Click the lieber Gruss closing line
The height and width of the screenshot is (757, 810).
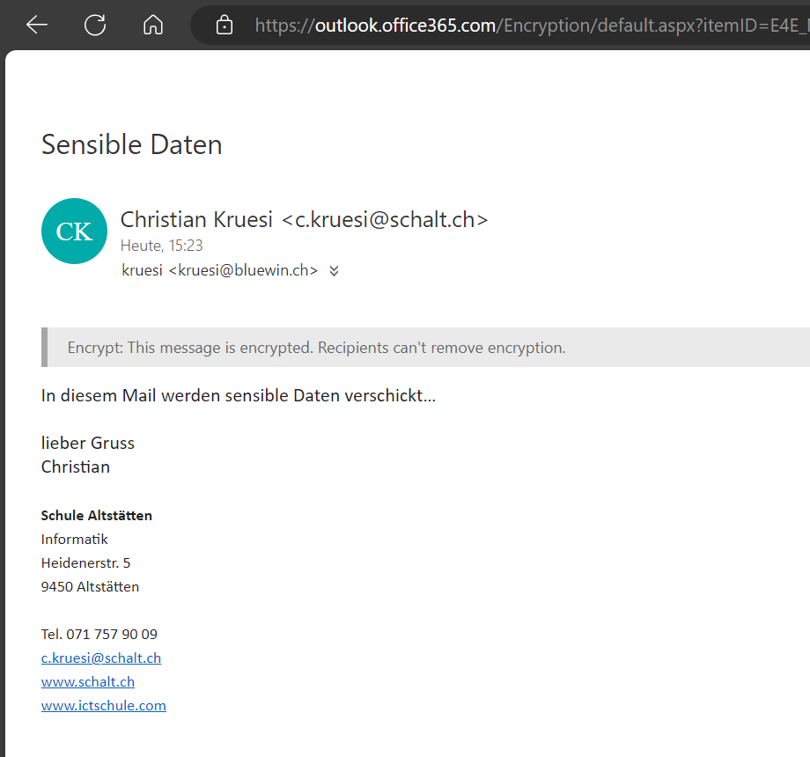88,443
